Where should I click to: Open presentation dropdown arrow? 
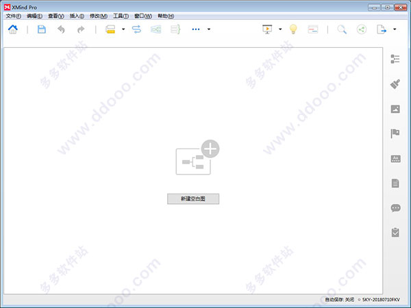click(x=280, y=29)
